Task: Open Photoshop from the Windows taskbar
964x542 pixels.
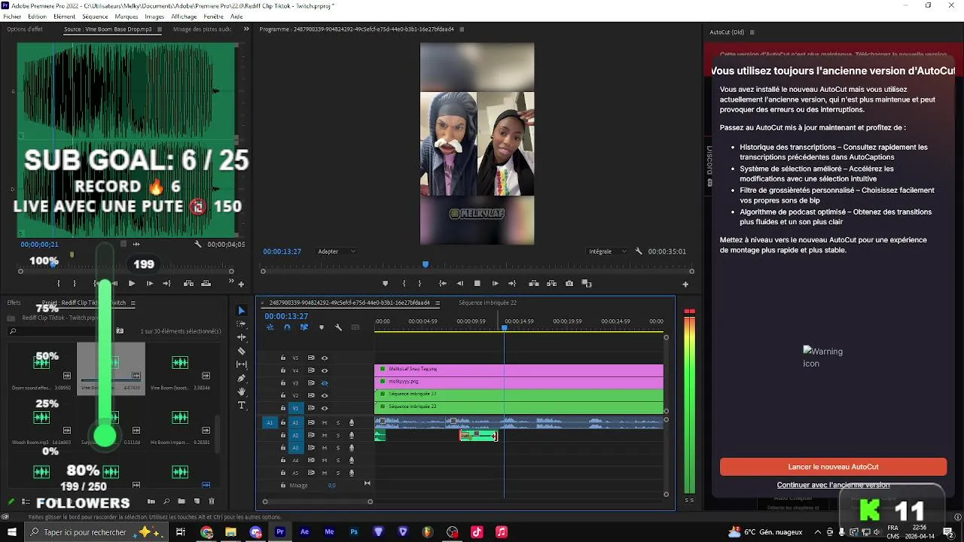Action: point(353,532)
